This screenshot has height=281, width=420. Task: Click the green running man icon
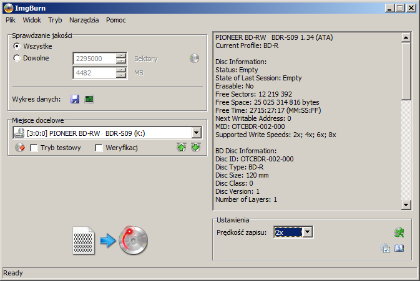(399, 232)
